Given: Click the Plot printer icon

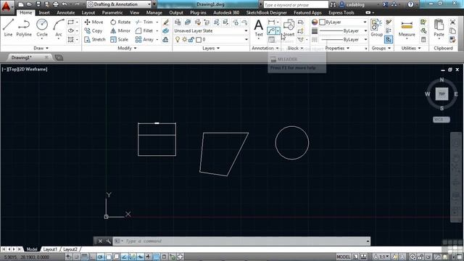Looking at the screenshot, I should 56,4.
